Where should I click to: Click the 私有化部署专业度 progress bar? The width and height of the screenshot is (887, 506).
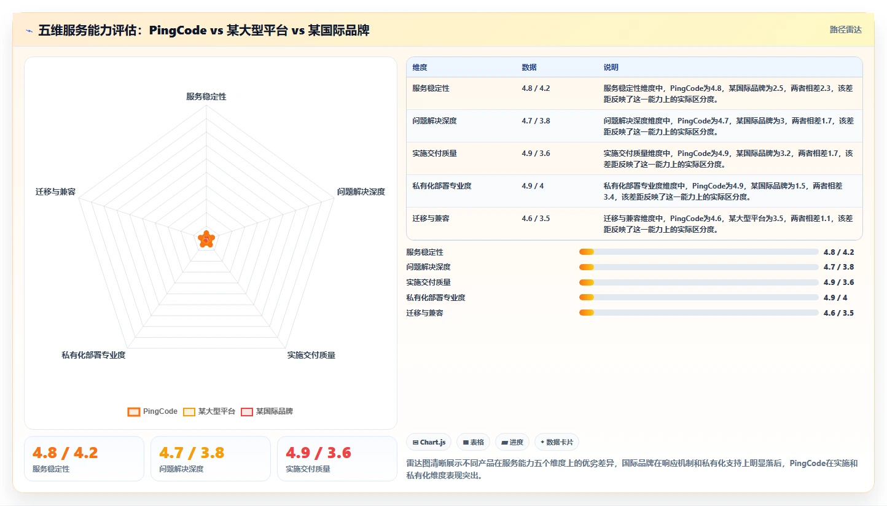click(699, 297)
